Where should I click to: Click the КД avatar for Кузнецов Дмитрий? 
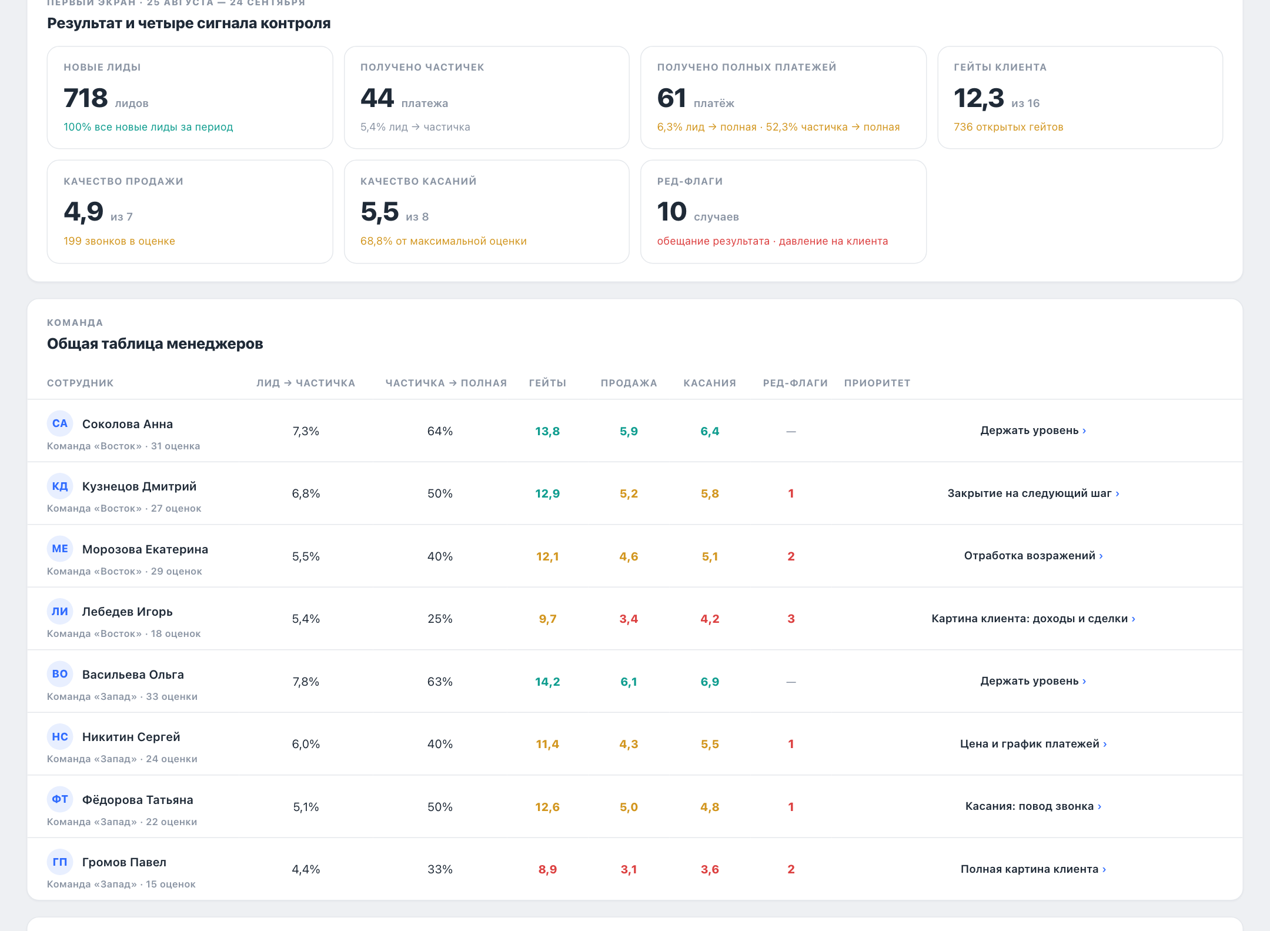(60, 486)
